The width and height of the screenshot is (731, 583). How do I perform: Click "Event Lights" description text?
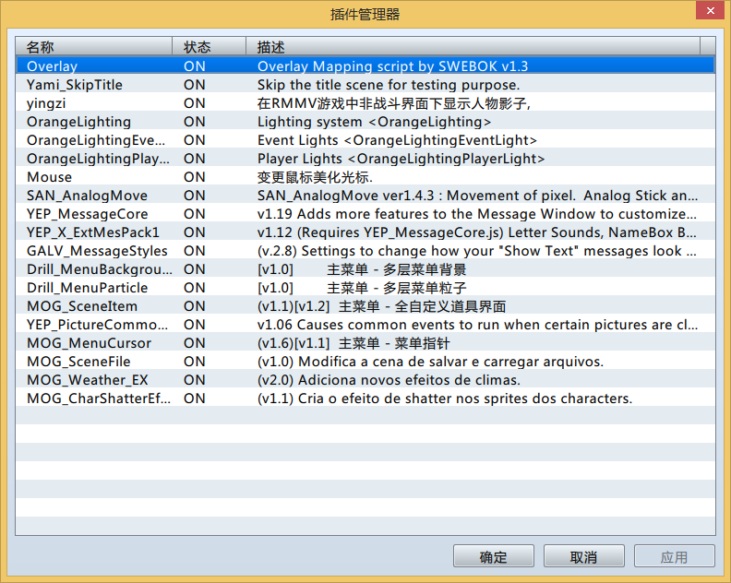tap(397, 140)
